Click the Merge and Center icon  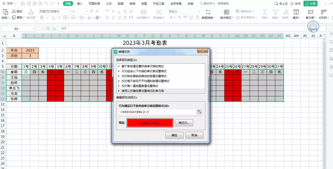143,12
